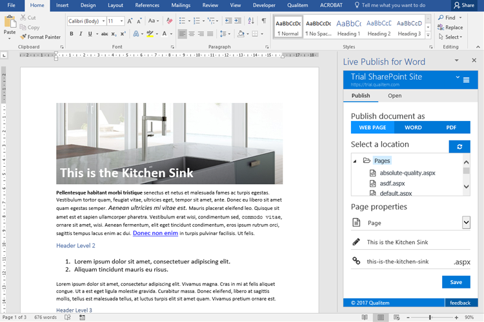Refresh the location list in Live Publish
The width and height of the screenshot is (484, 322).
pos(459,147)
